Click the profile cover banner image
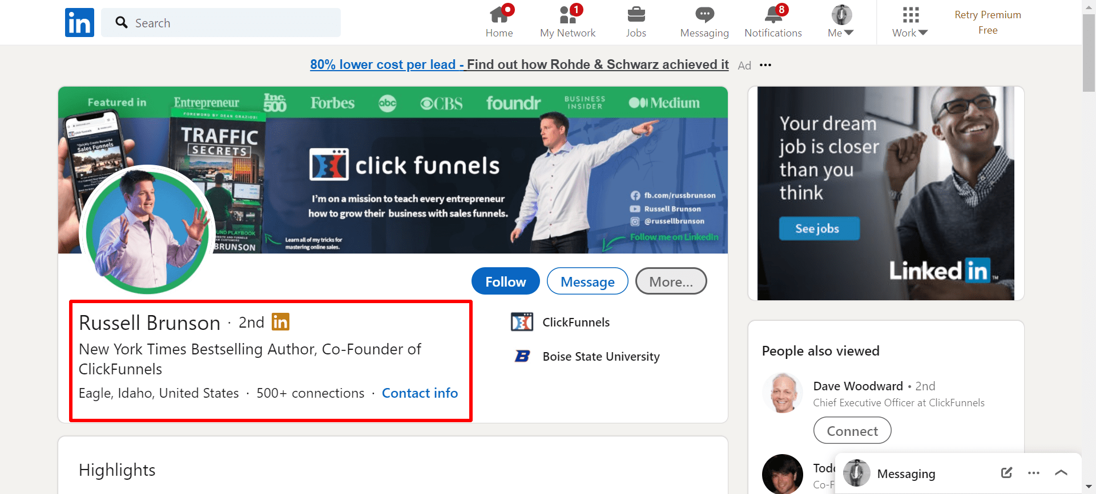1096x494 pixels. pos(393,170)
